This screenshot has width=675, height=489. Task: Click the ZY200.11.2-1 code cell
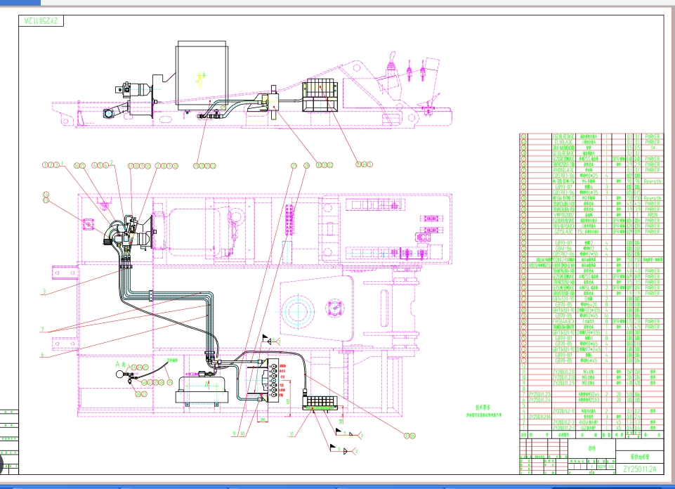563,427
